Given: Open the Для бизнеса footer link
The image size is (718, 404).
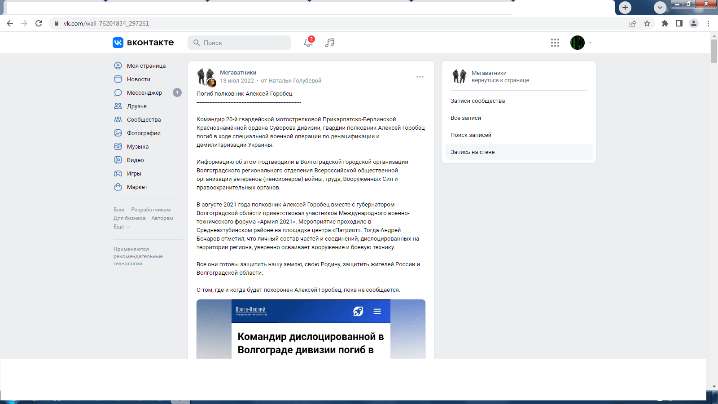Looking at the screenshot, I should click(129, 218).
